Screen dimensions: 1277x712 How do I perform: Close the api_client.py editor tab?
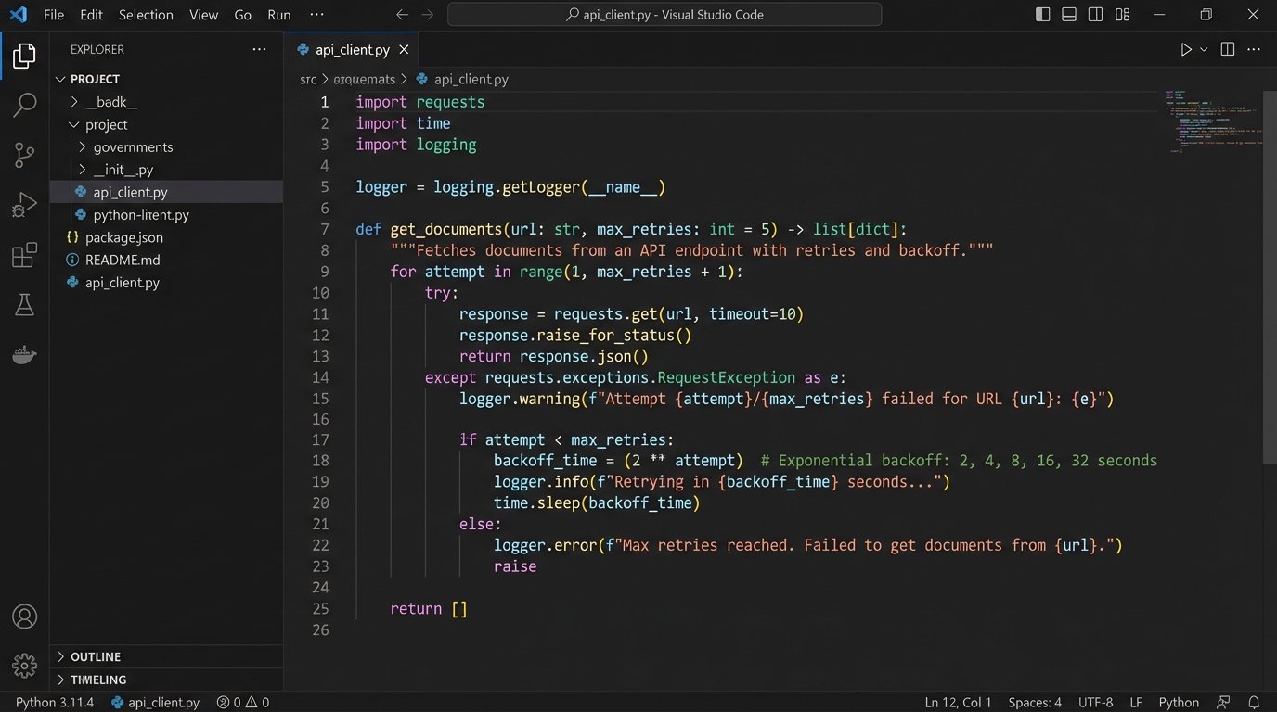(404, 50)
